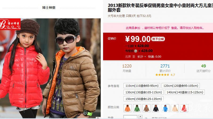213x119 pixels.
Task: Pick size 150cm(150适合125-135cm)
Action: tap(144, 99)
